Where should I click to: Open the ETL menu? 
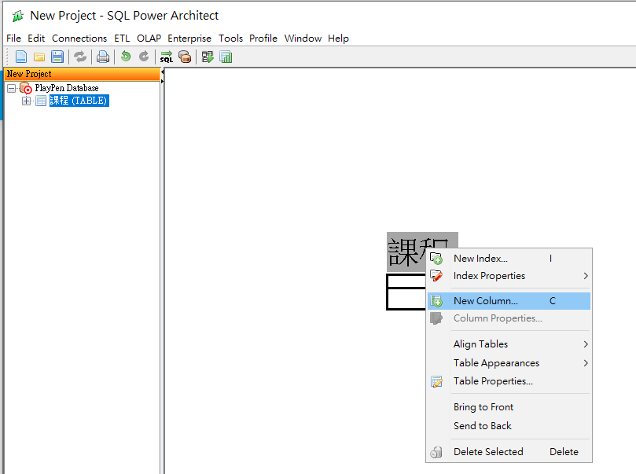[x=122, y=38]
